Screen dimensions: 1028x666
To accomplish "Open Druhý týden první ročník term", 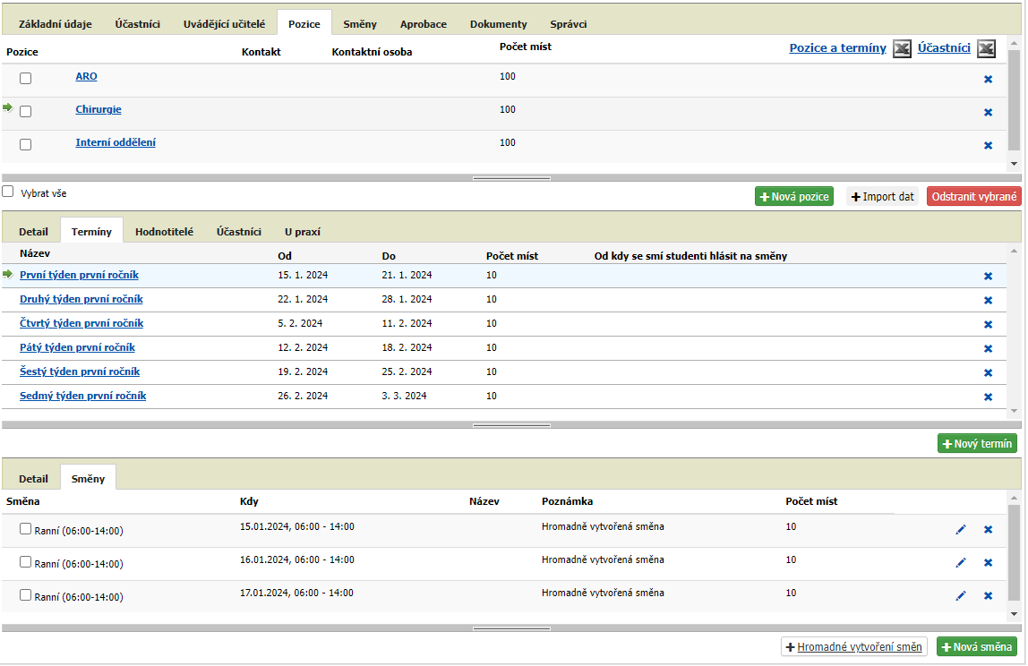I will [x=81, y=300].
